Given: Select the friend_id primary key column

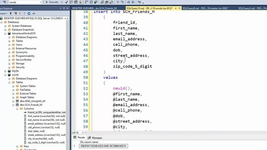Looking at the screenshot, I should pyautogui.click(x=47, y=112).
